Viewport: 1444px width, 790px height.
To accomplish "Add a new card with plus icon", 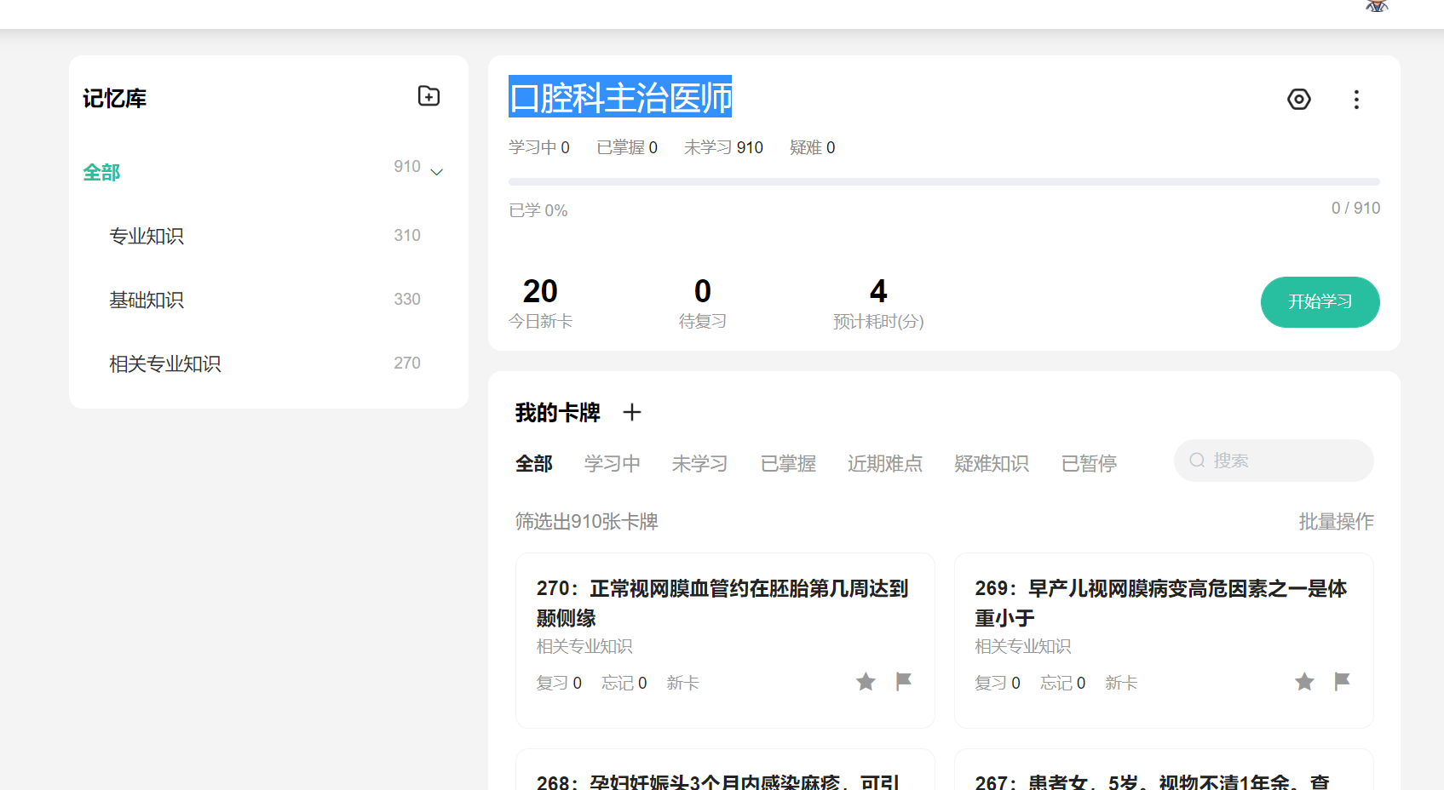I will 631,413.
